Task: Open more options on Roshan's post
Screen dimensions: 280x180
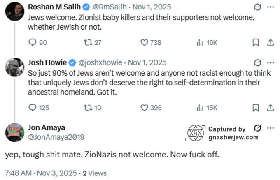Action: pyautogui.click(x=271, y=7)
